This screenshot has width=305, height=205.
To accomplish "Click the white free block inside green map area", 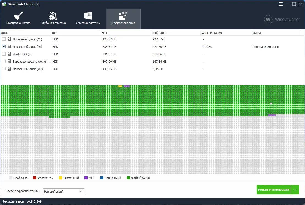I will tap(271, 104).
